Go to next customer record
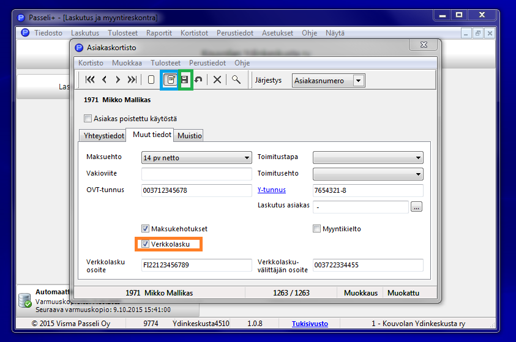The height and width of the screenshot is (342, 516). (x=118, y=80)
